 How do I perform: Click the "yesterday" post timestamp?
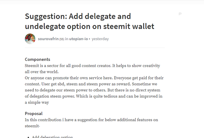(100, 39)
